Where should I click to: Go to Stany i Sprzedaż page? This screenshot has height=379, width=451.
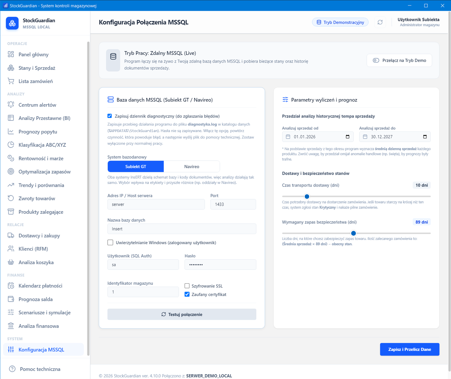click(x=44, y=68)
